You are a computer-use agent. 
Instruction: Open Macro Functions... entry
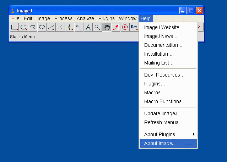pyautogui.click(x=168, y=101)
